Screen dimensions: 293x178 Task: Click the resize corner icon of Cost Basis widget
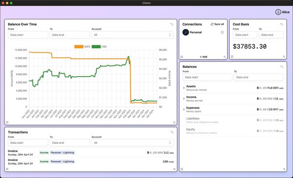pos(284,57)
